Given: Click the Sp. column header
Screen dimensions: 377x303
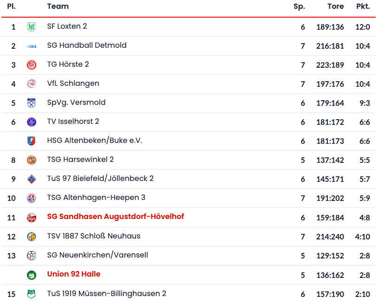Looking at the screenshot, I should [x=299, y=6].
